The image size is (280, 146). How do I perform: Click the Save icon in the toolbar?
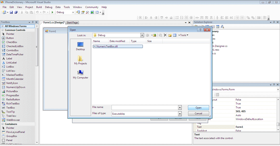[x=11, y=12]
